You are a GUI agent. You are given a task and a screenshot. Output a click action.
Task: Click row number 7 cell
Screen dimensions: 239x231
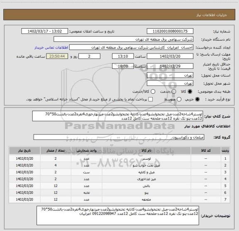[225, 199]
